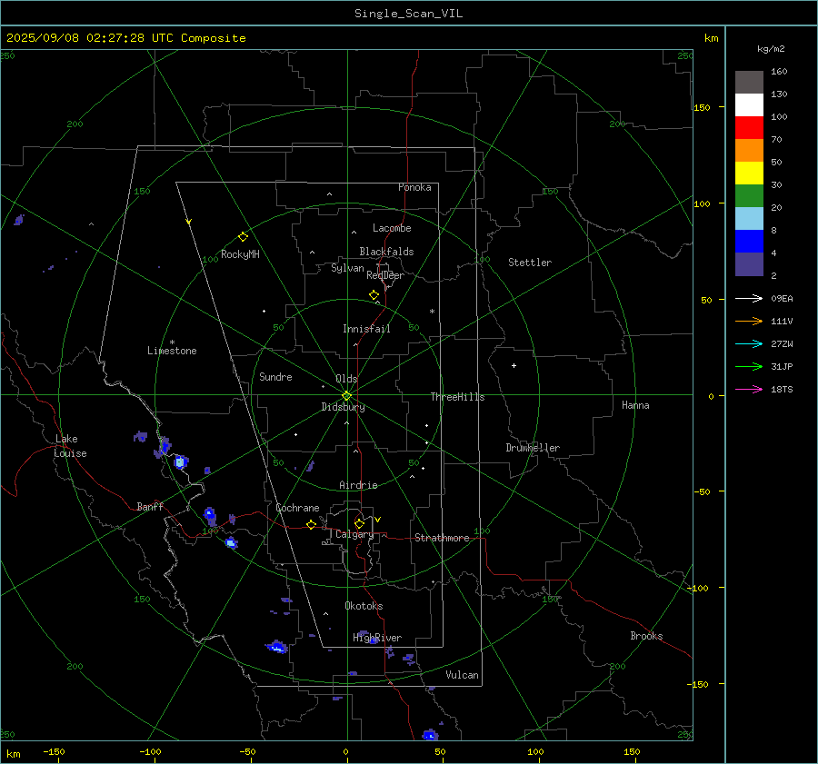This screenshot has height=764, width=818.
Task: Pick the light blue 8–20 legend color band
Action: click(x=749, y=219)
